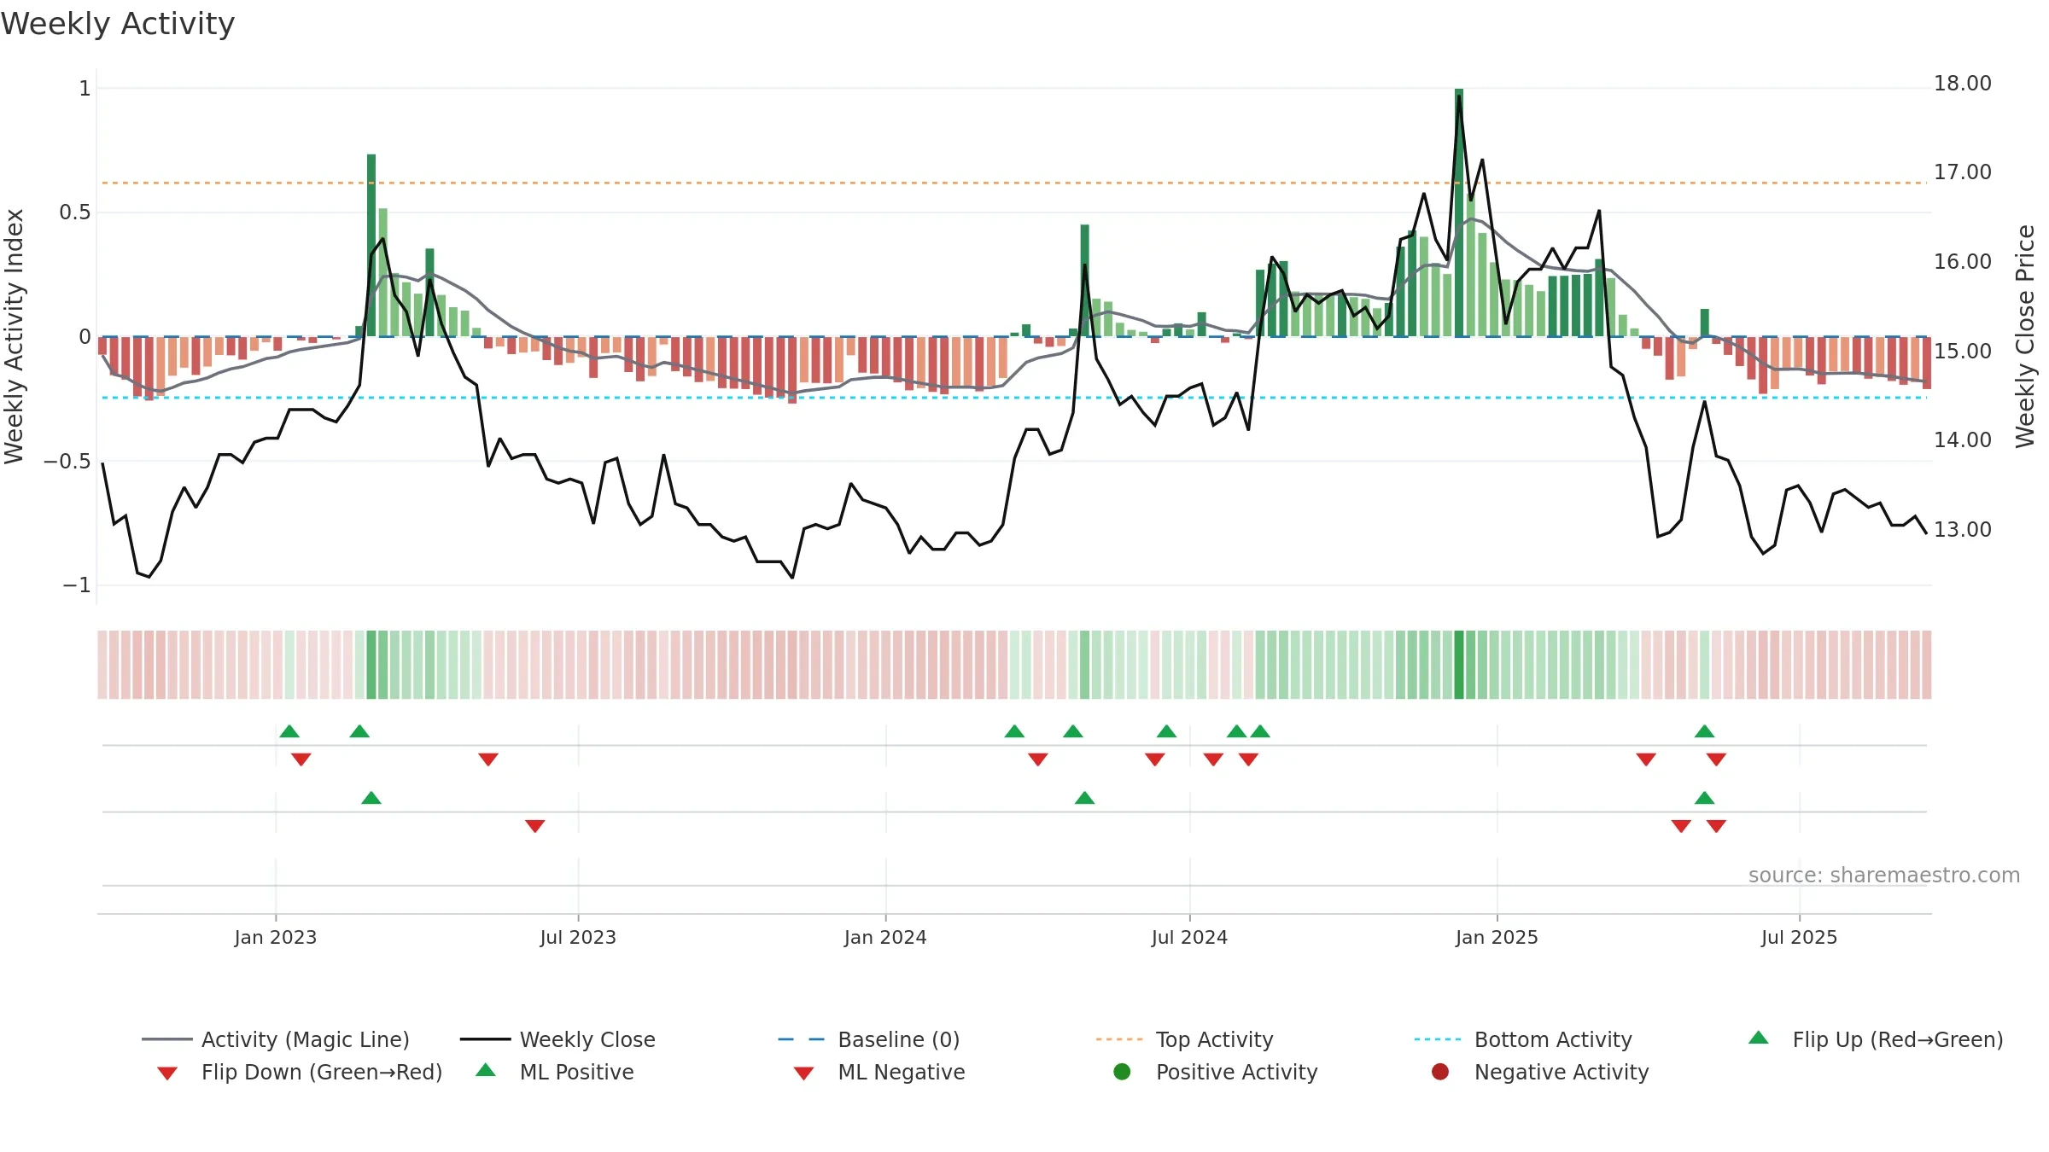Select the Flip Up marker just after Jan 2023
The image size is (2049, 1152).
[289, 731]
